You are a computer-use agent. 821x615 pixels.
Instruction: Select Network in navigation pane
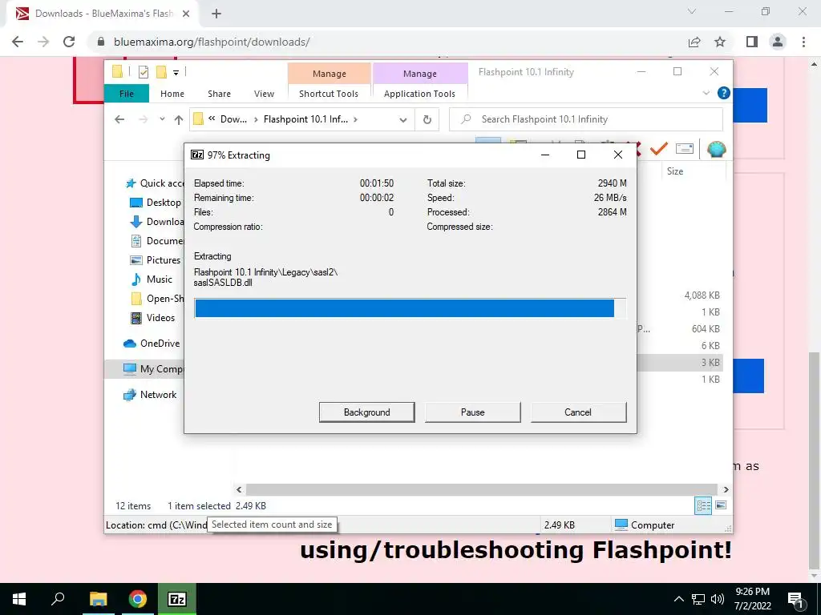pyautogui.click(x=150, y=394)
